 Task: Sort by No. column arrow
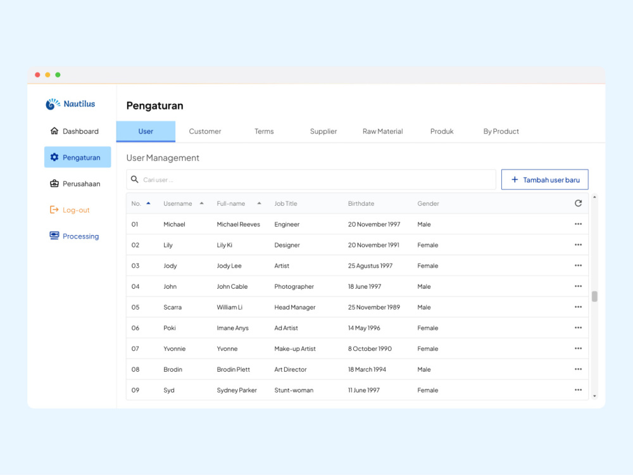click(x=149, y=203)
